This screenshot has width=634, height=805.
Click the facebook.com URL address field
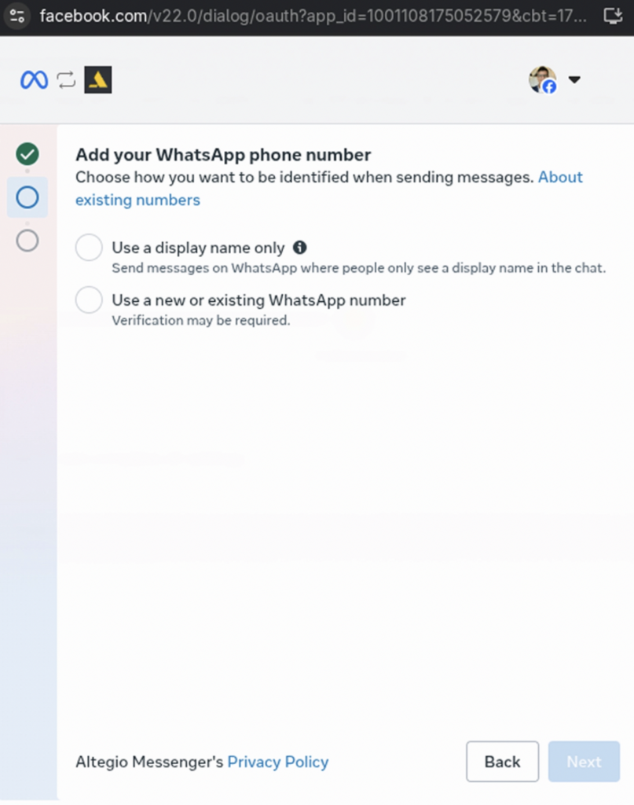(313, 16)
